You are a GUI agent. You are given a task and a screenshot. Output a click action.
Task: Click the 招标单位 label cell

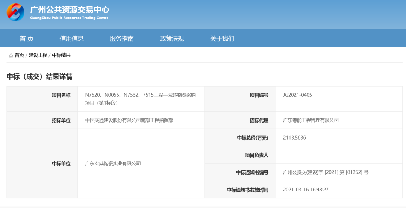tap(42, 120)
